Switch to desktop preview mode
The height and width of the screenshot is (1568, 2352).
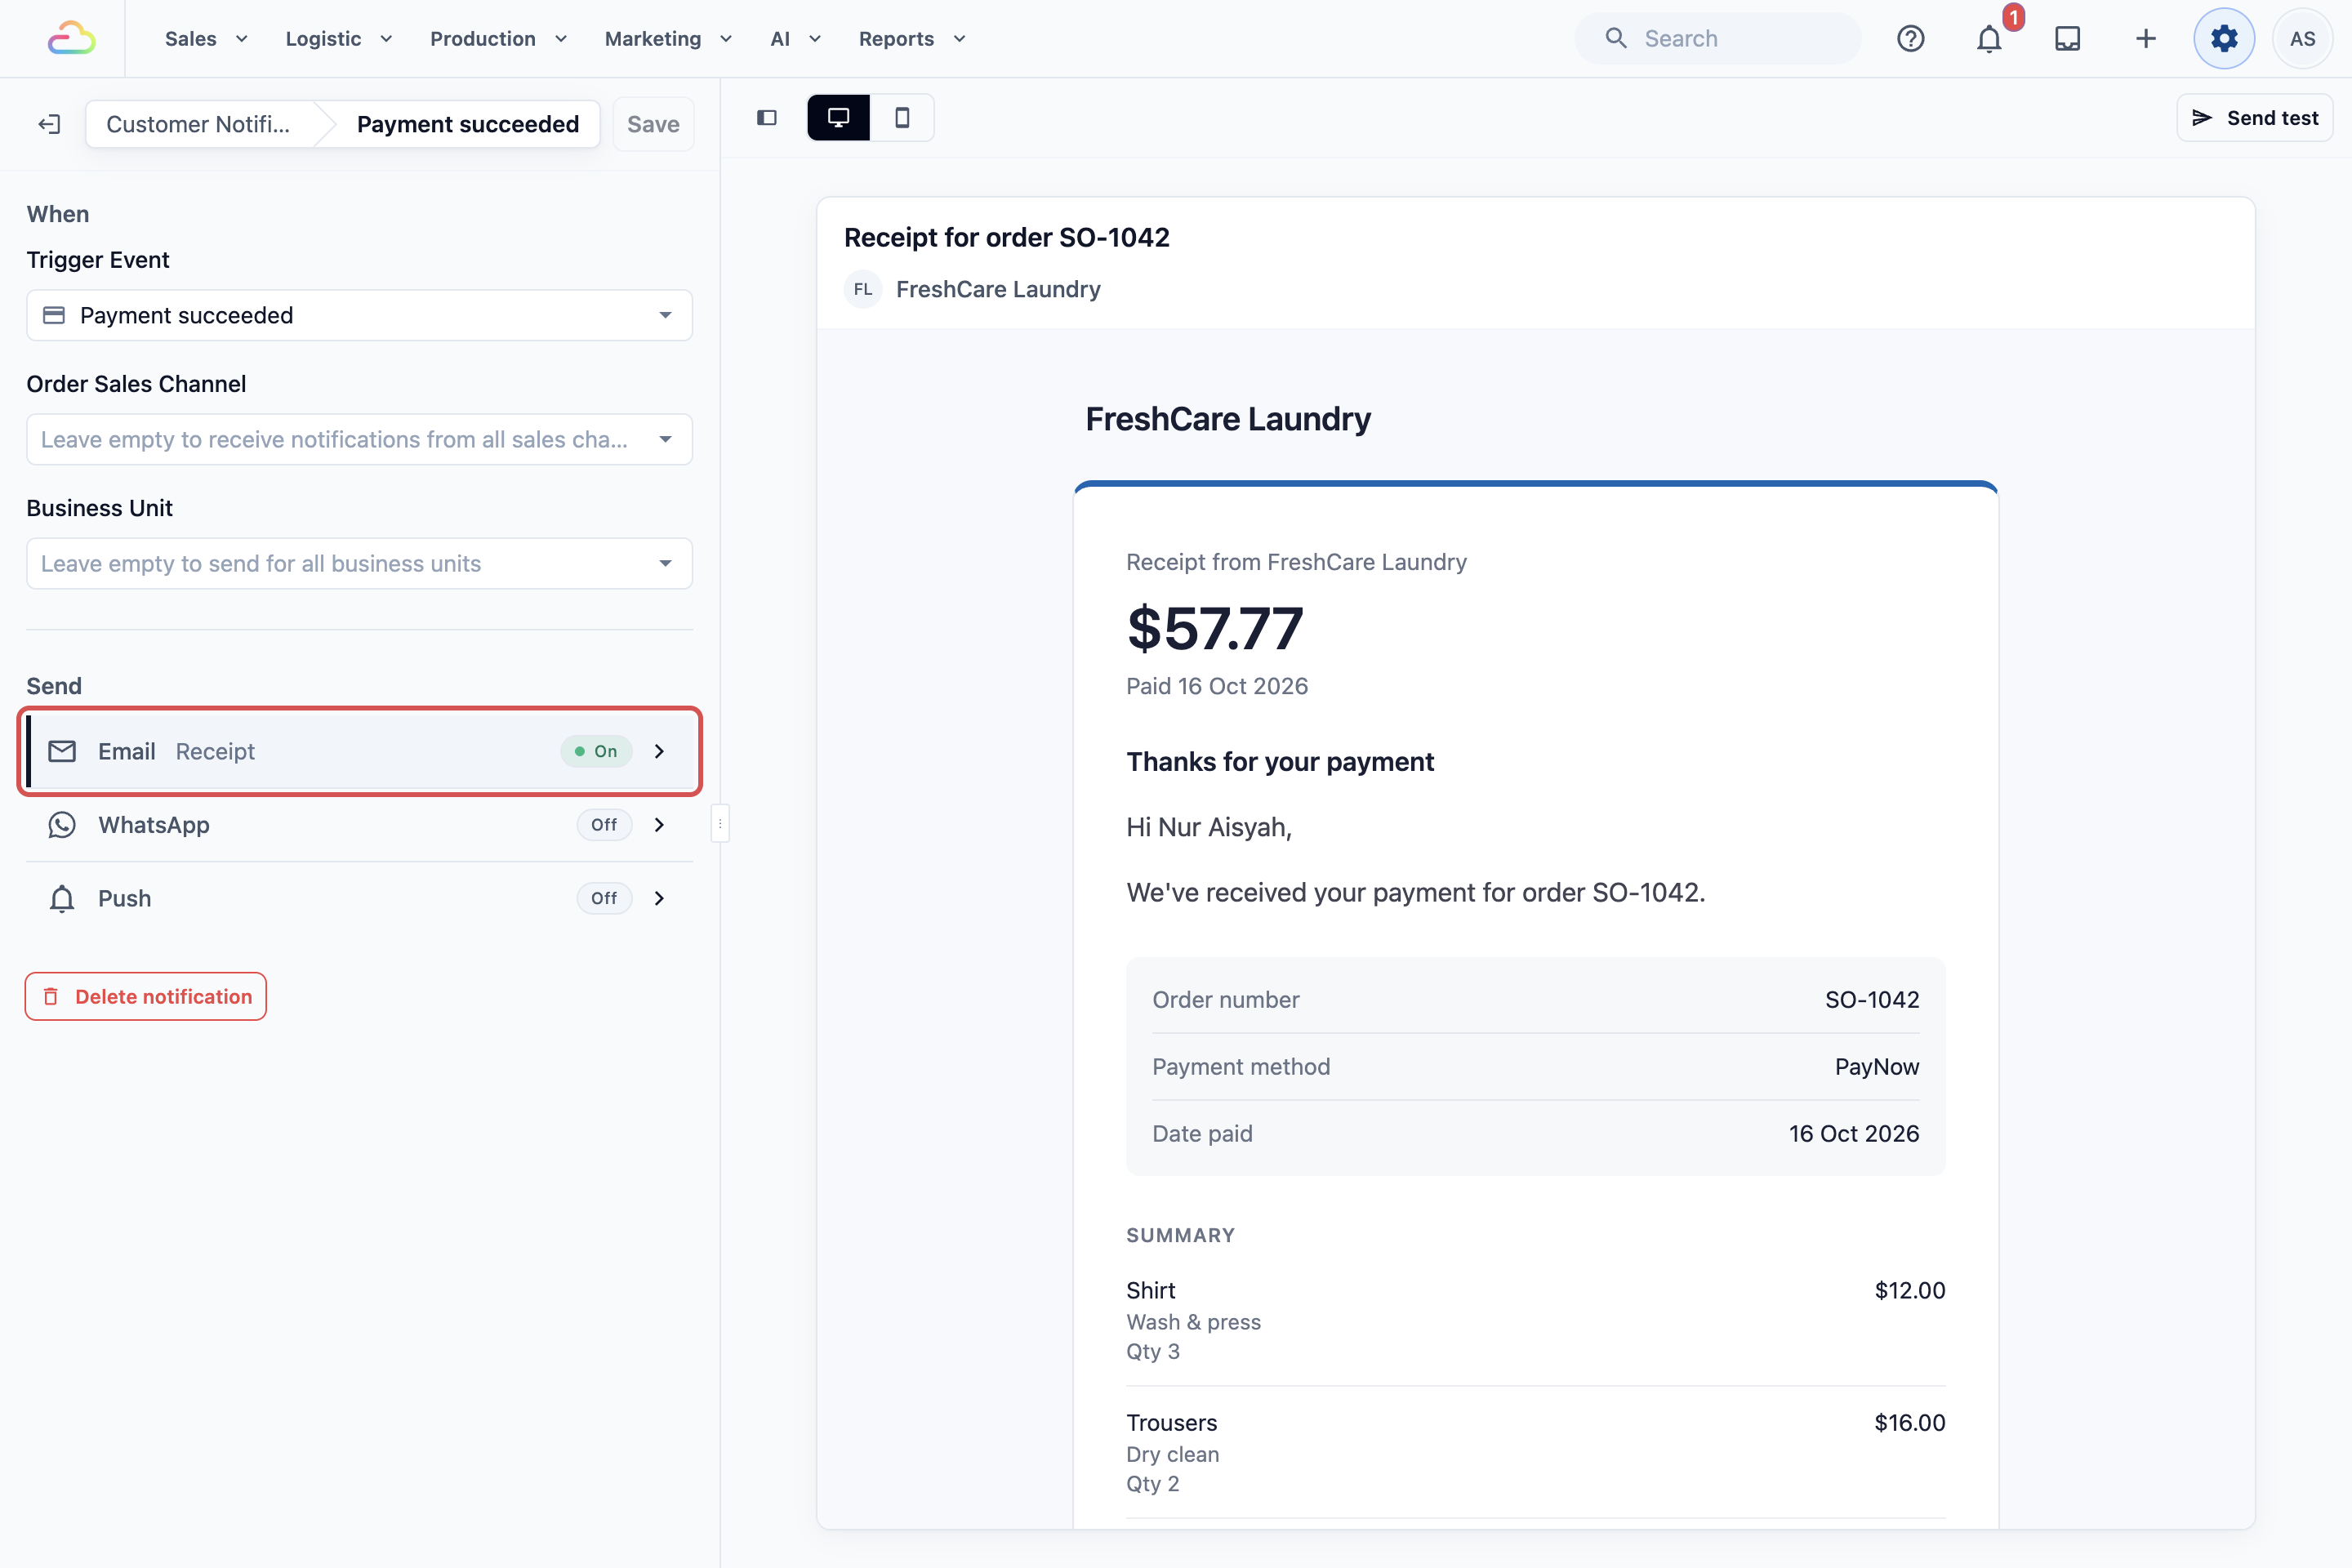tap(838, 118)
